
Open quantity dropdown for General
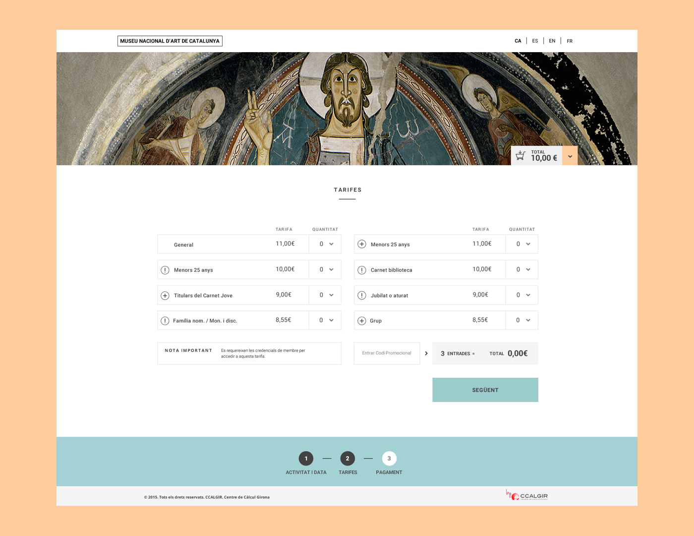(325, 244)
